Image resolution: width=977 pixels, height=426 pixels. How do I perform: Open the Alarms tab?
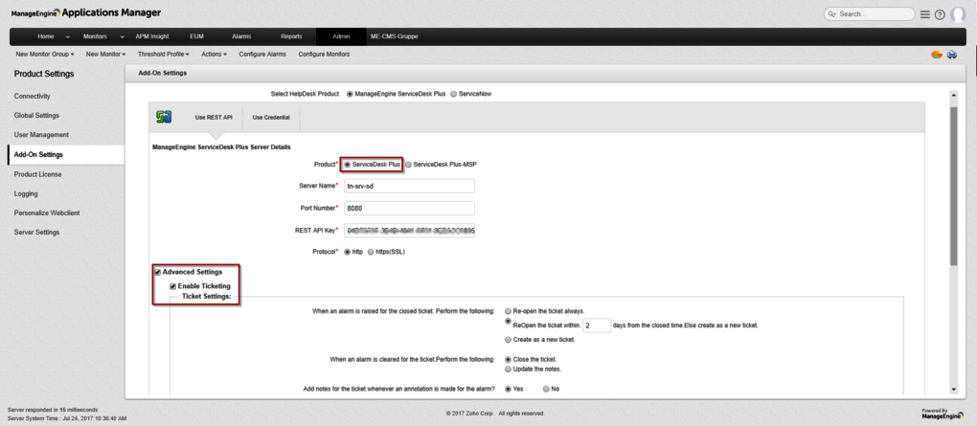pyautogui.click(x=241, y=36)
